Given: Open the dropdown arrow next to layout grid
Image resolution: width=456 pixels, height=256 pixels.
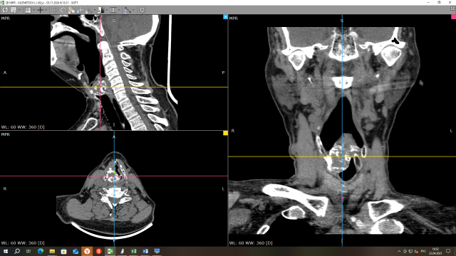Looking at the screenshot, I should click(x=33, y=10).
